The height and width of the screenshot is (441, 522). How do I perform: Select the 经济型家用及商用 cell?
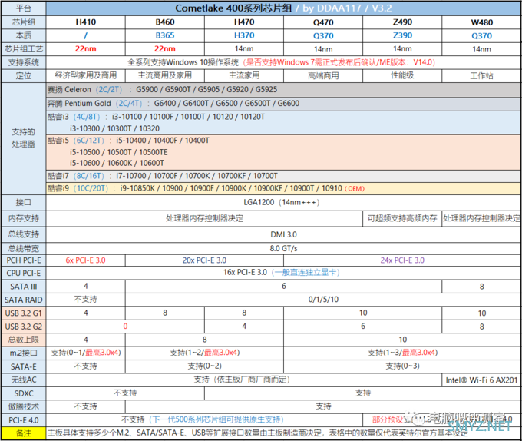(x=85, y=75)
